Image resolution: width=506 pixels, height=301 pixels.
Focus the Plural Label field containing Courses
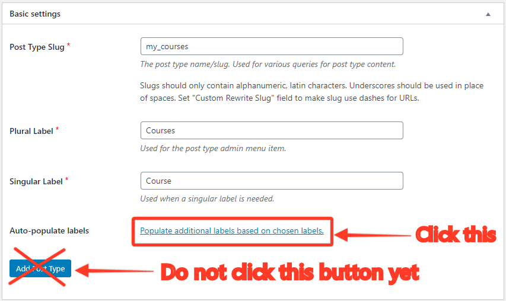click(272, 130)
